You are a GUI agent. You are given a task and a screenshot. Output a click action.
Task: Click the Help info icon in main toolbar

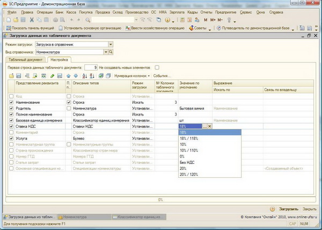click(167, 20)
